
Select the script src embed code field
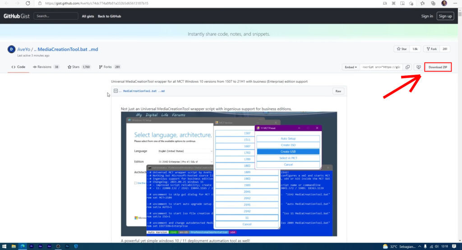pyautogui.click(x=381, y=67)
